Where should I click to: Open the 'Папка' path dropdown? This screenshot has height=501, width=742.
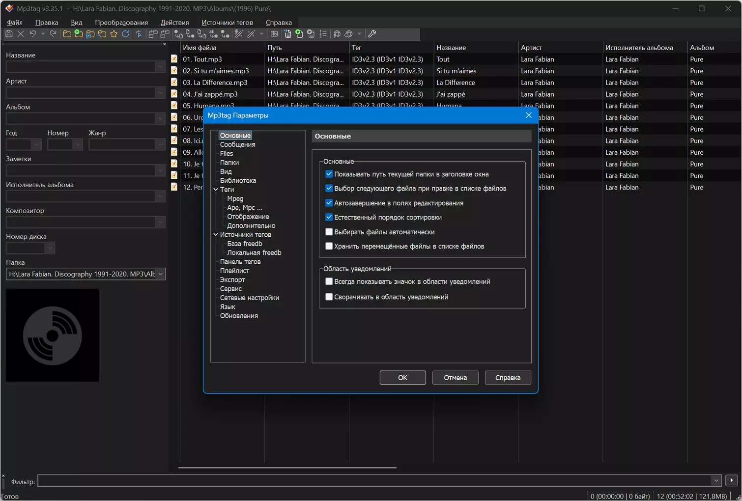161,274
